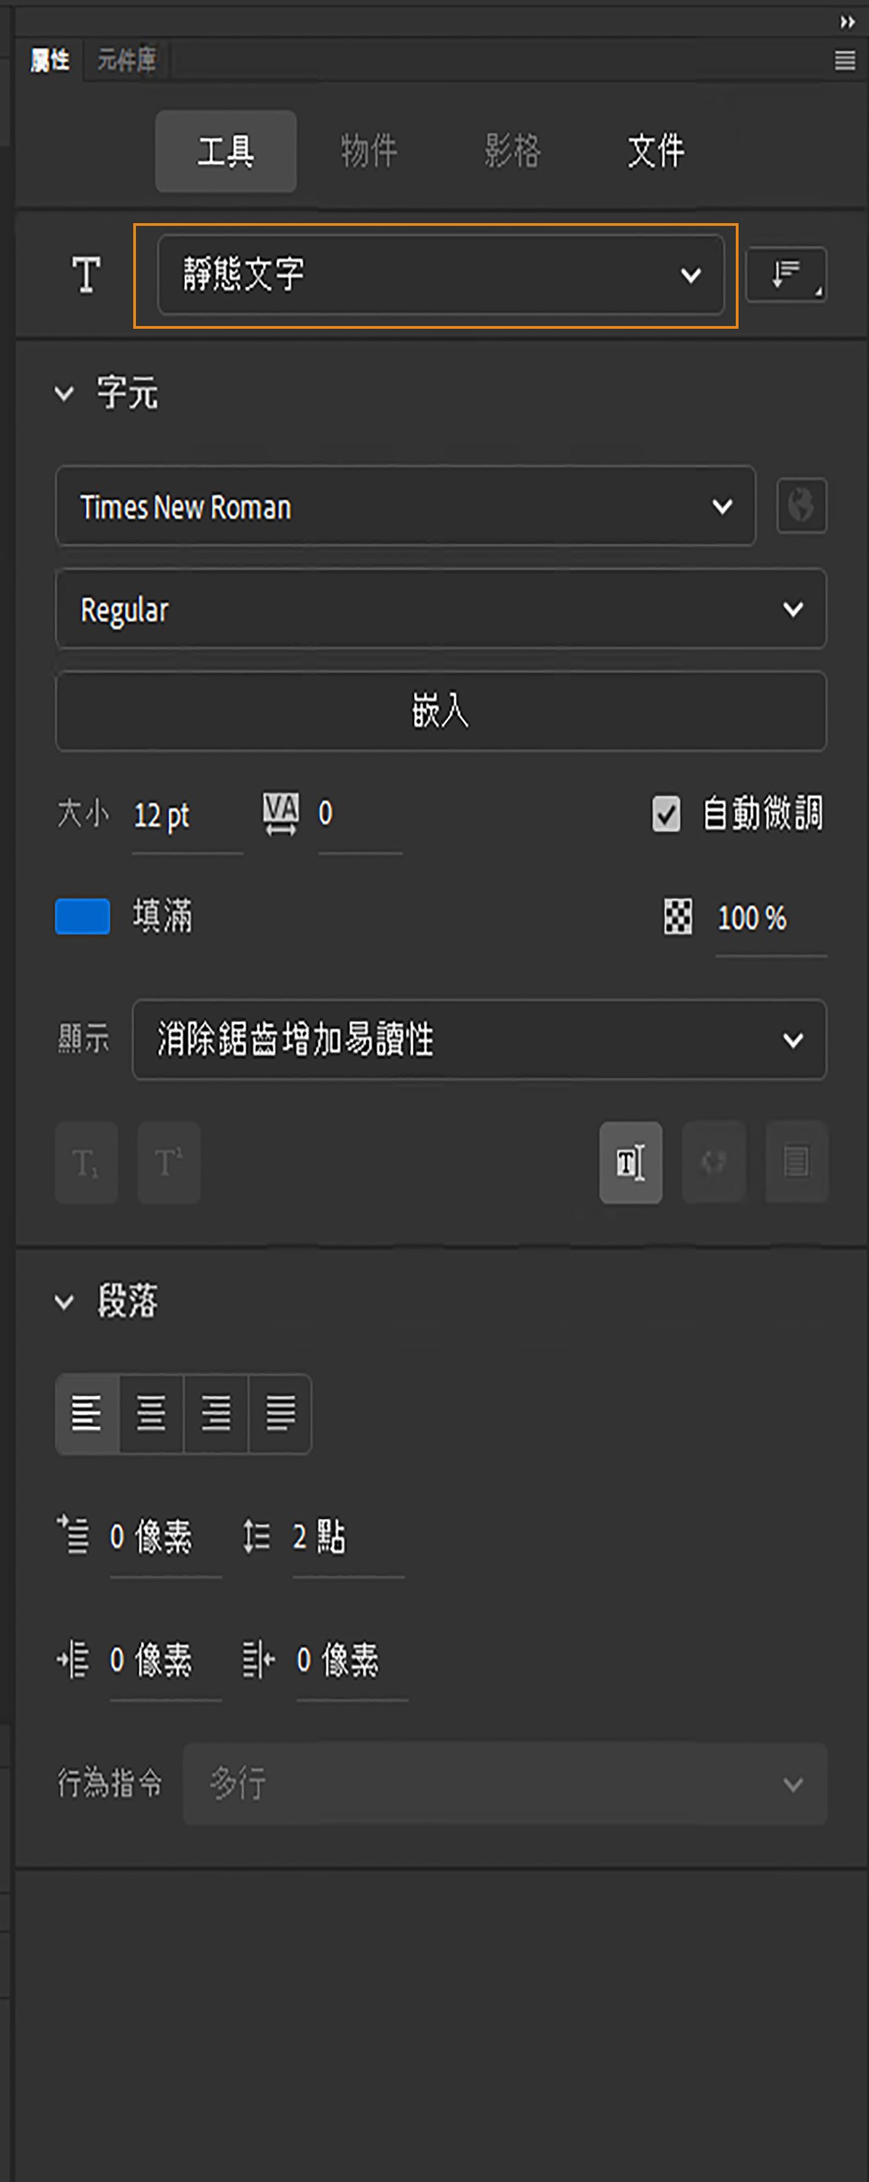Switch to the 元件庫 panel tab
The image size is (869, 2182).
pos(126,59)
